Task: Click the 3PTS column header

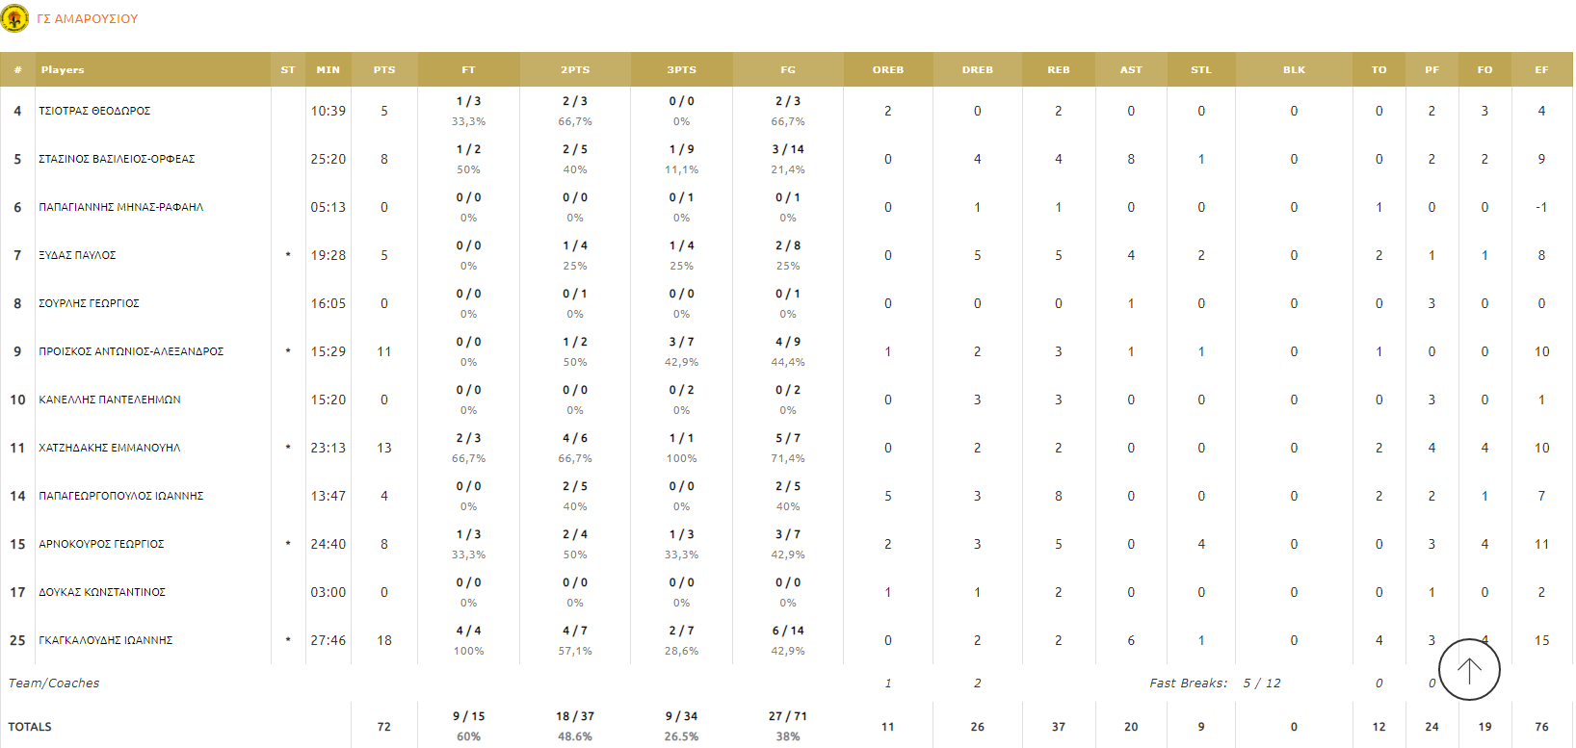Action: click(681, 69)
